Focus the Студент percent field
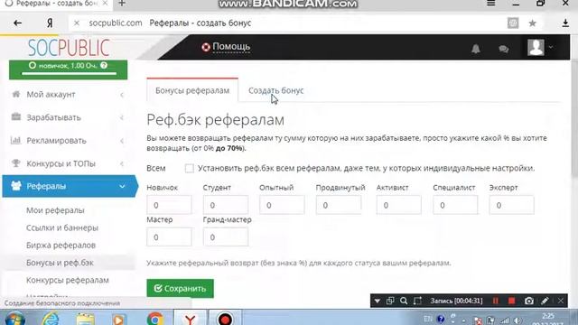Screen dimensions: 578x325 pyautogui.click(x=225, y=205)
